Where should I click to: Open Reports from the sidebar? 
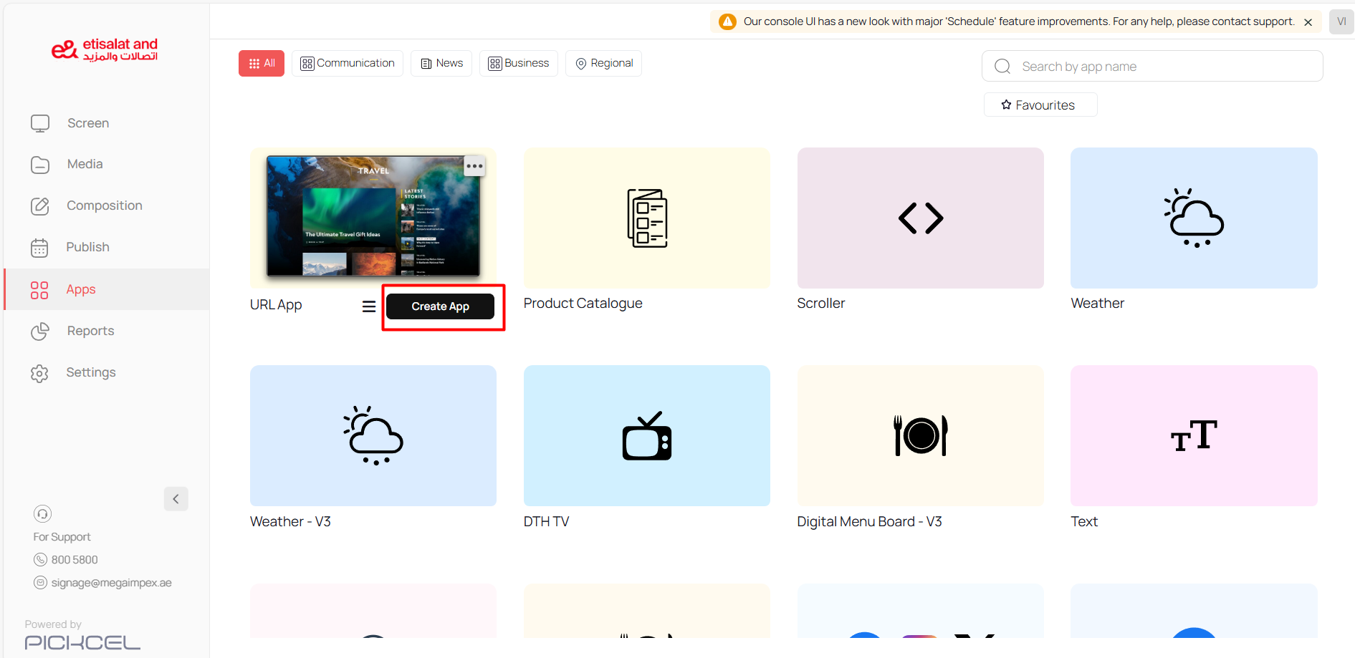pyautogui.click(x=90, y=331)
